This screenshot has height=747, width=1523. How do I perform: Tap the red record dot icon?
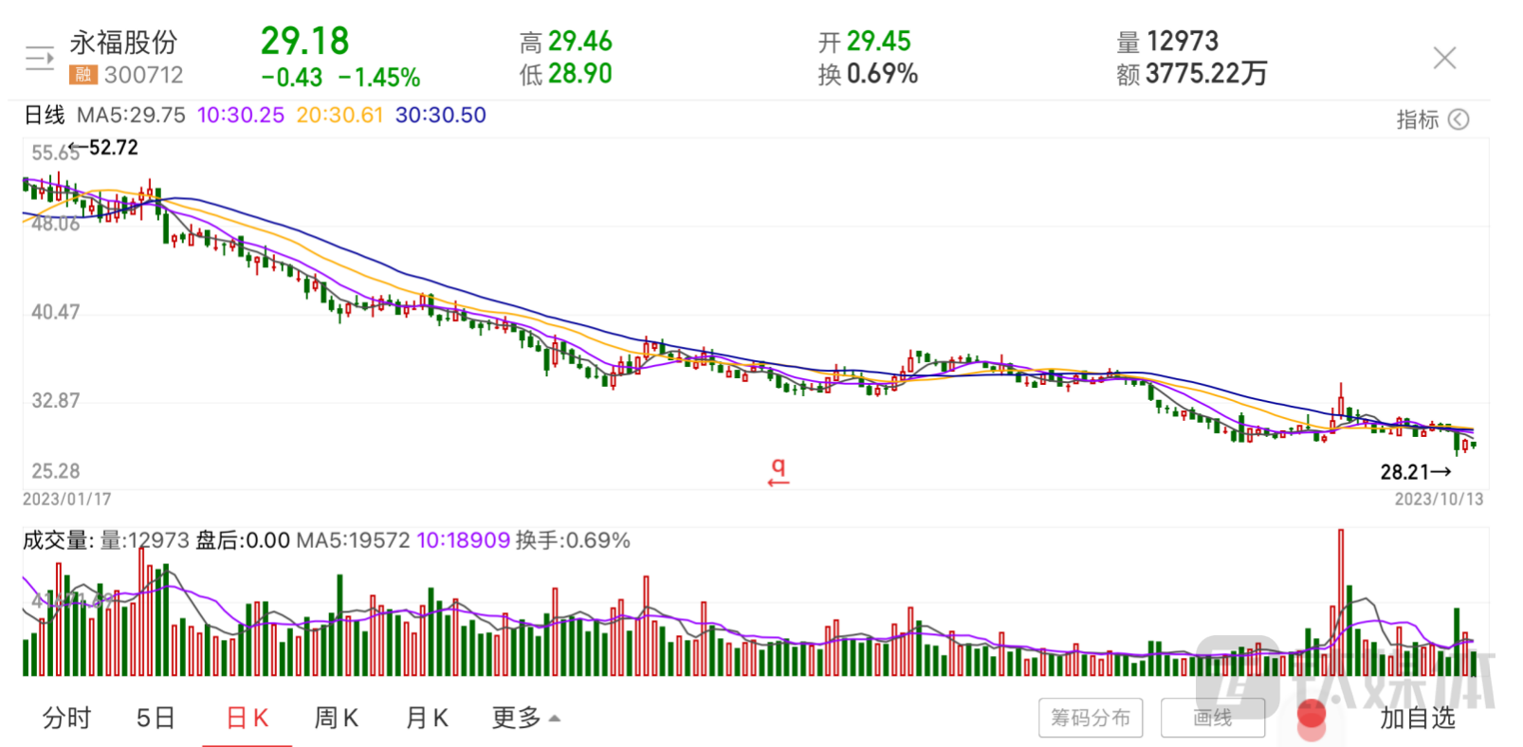pyautogui.click(x=1311, y=716)
